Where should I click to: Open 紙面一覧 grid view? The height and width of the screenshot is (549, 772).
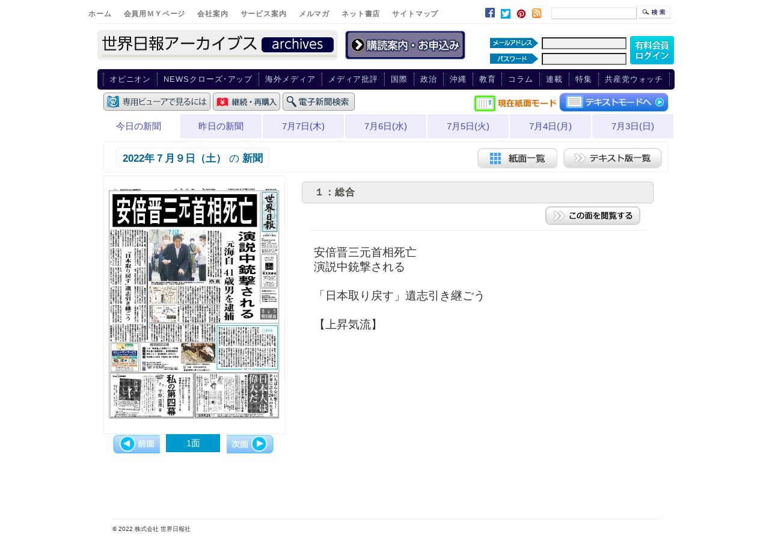[518, 158]
